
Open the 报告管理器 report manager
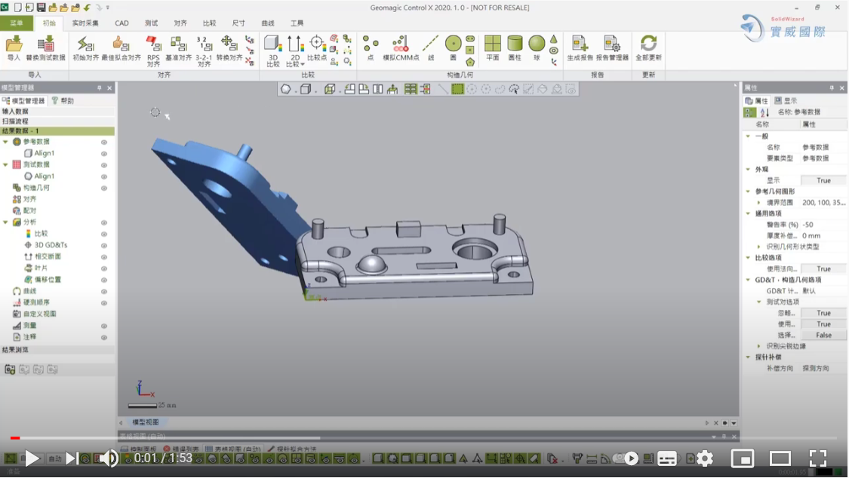612,48
